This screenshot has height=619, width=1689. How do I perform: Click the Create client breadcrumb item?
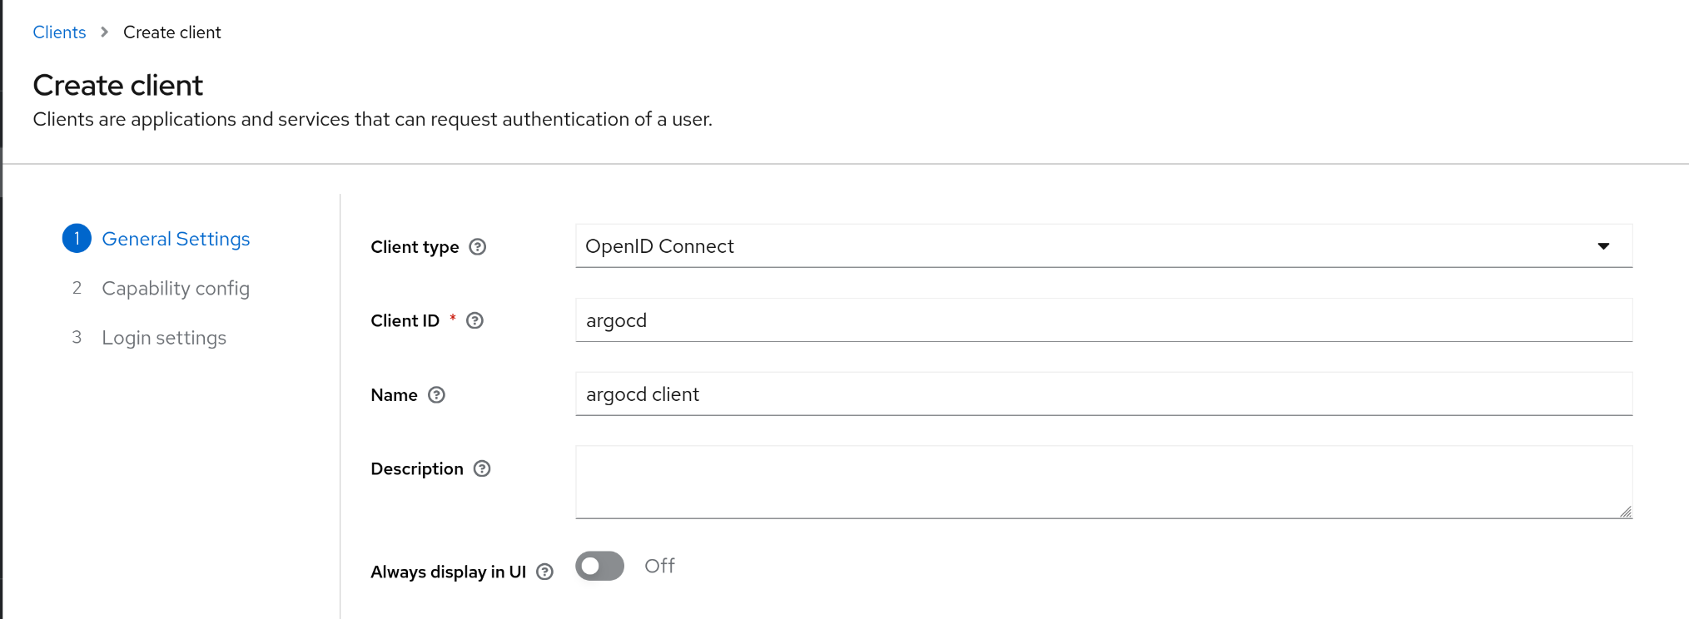click(x=172, y=32)
